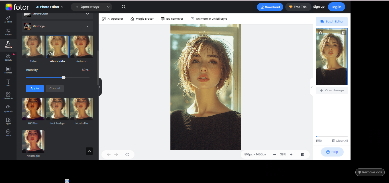
Task: Open the search bar
Action: (123, 7)
